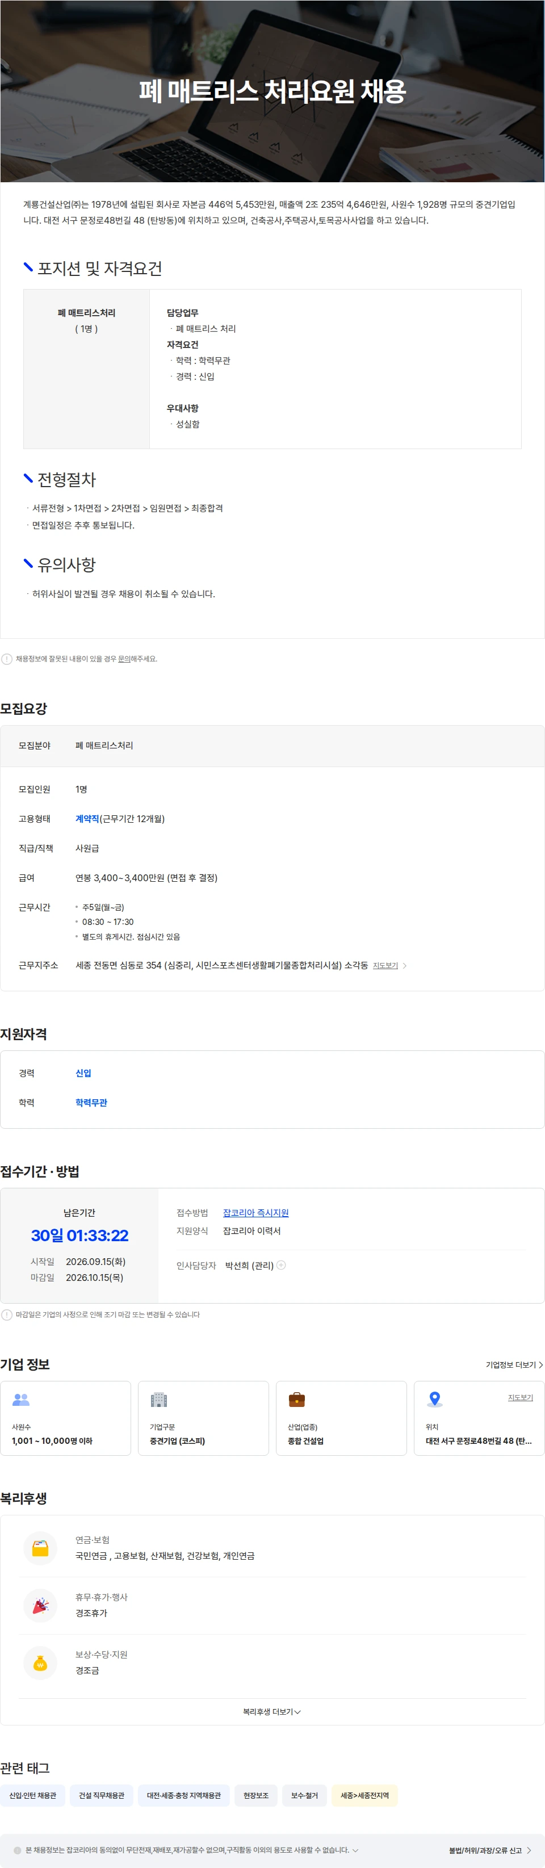Image resolution: width=545 pixels, height=1868 pixels.
Task: Click the 포지션 및 자격요건 heading
Action: (100, 269)
